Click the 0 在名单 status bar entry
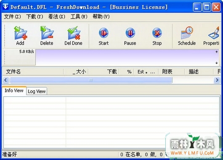Image resolution: width=223 pixels, height=160 pixels. coord(130,154)
